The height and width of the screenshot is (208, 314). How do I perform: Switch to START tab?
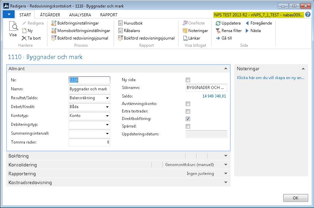click(25, 15)
